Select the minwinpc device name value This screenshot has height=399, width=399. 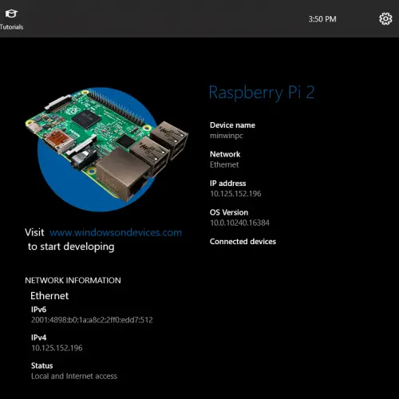[x=227, y=136]
